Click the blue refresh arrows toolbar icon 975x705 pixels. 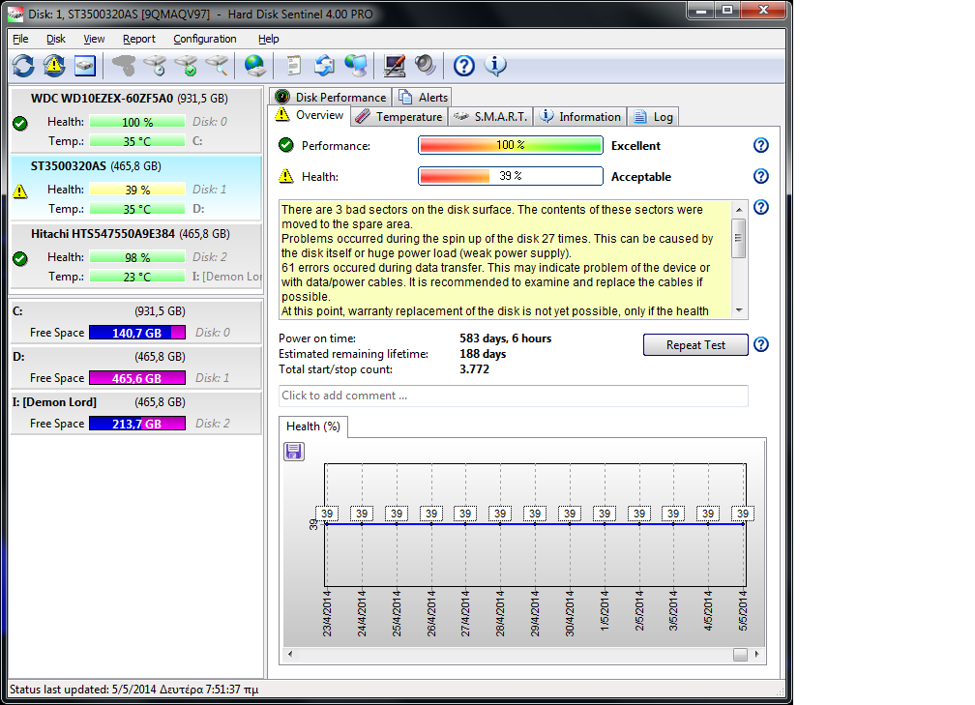point(23,66)
